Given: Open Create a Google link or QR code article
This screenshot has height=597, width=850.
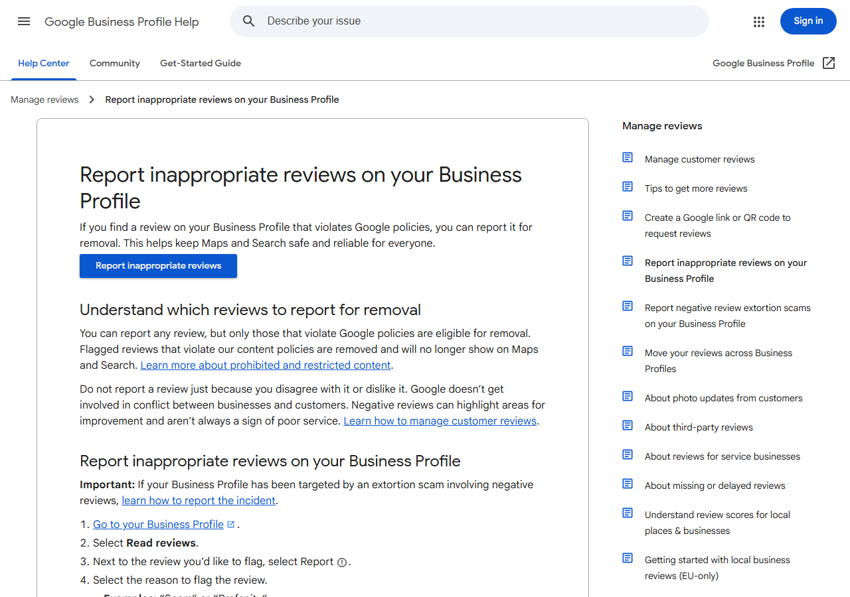Looking at the screenshot, I should 718,226.
